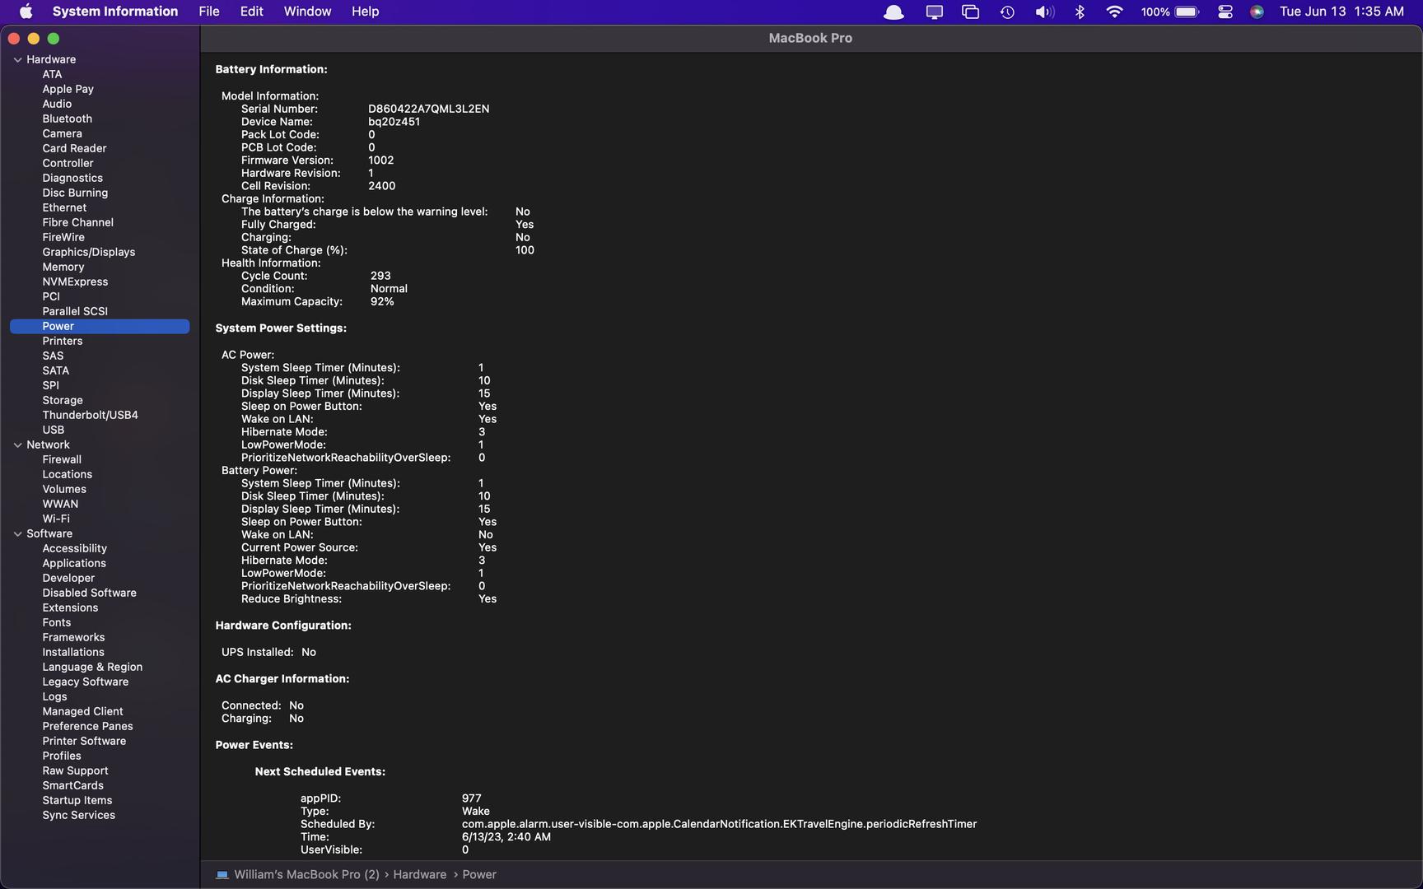Click the laptop icon in path bar

pyautogui.click(x=222, y=875)
